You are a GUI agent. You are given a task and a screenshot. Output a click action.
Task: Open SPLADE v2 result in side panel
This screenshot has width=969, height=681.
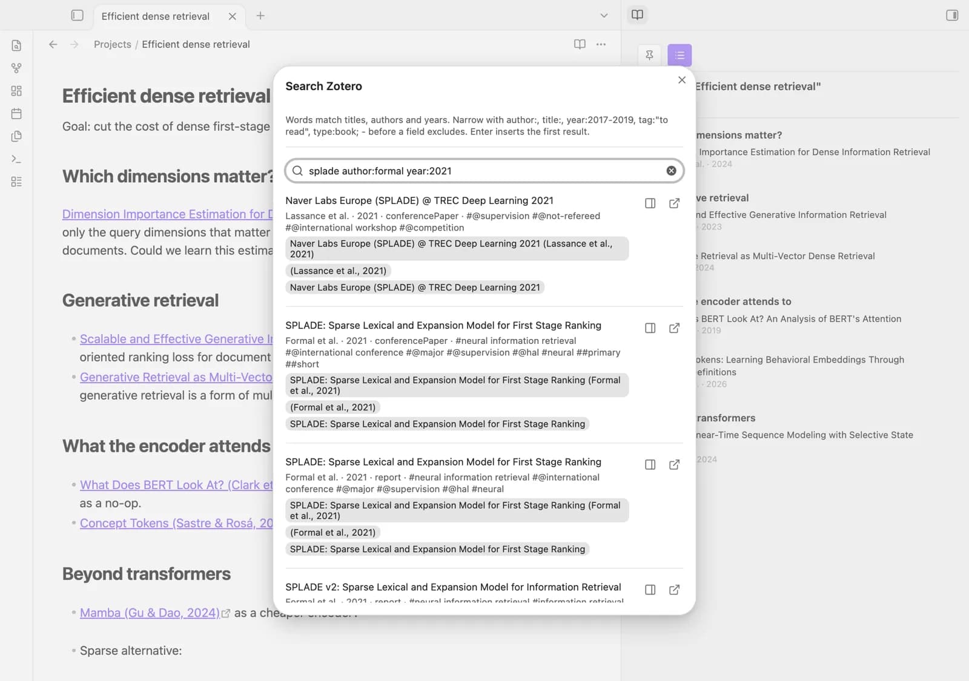click(650, 590)
